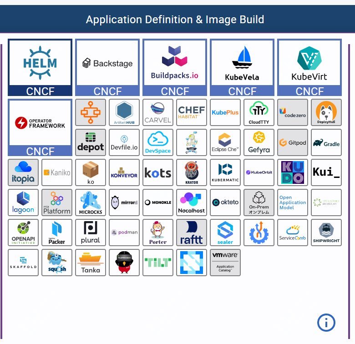Open the Chef Habitat tile
Viewport: 355px width, 344px height.
[192, 112]
